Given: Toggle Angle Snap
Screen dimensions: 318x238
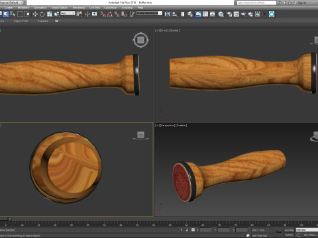Looking at the screenshot, I should [x=110, y=14].
